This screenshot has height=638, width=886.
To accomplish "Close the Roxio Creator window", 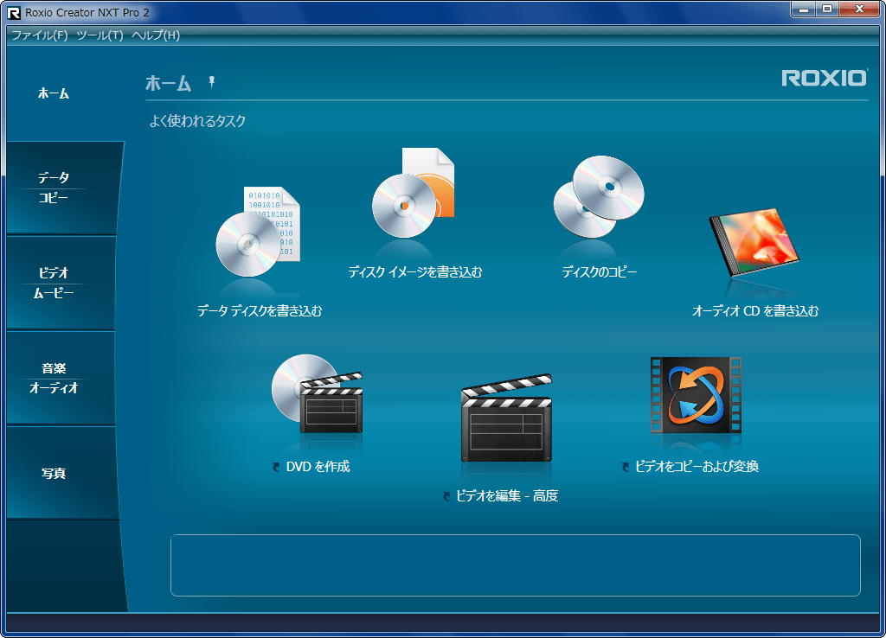I will pyautogui.click(x=859, y=9).
